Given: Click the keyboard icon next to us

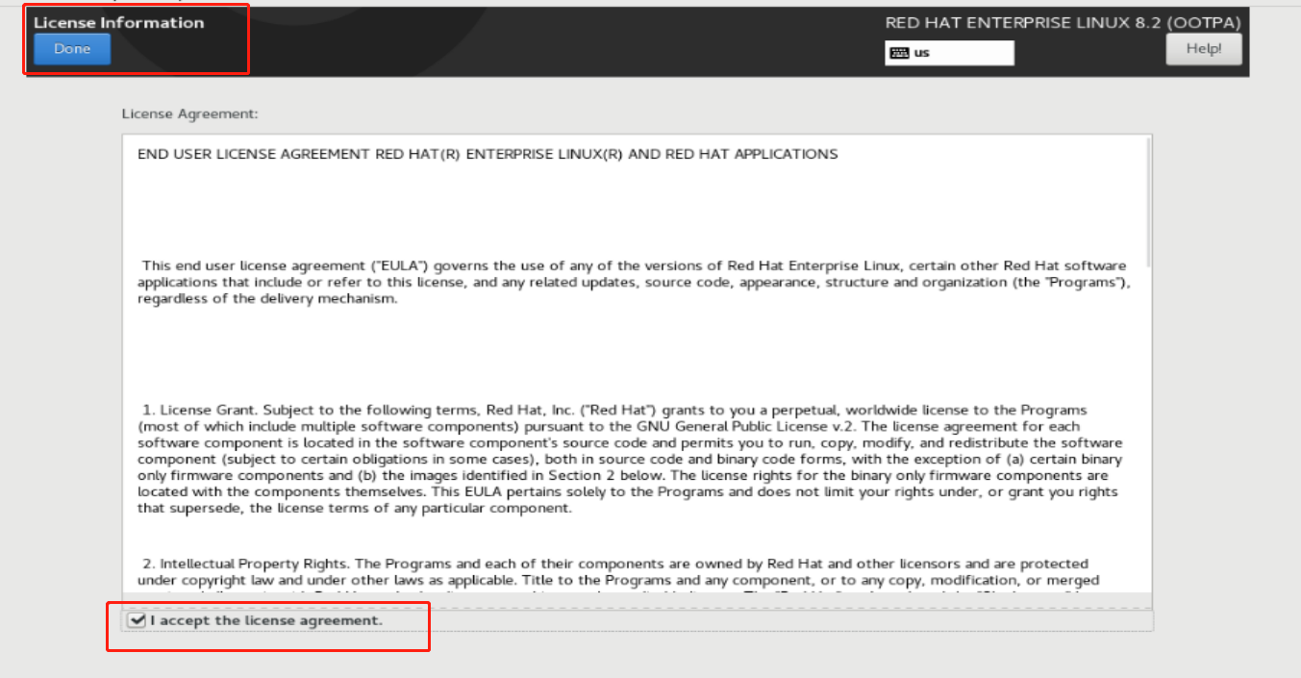Looking at the screenshot, I should (x=900, y=53).
